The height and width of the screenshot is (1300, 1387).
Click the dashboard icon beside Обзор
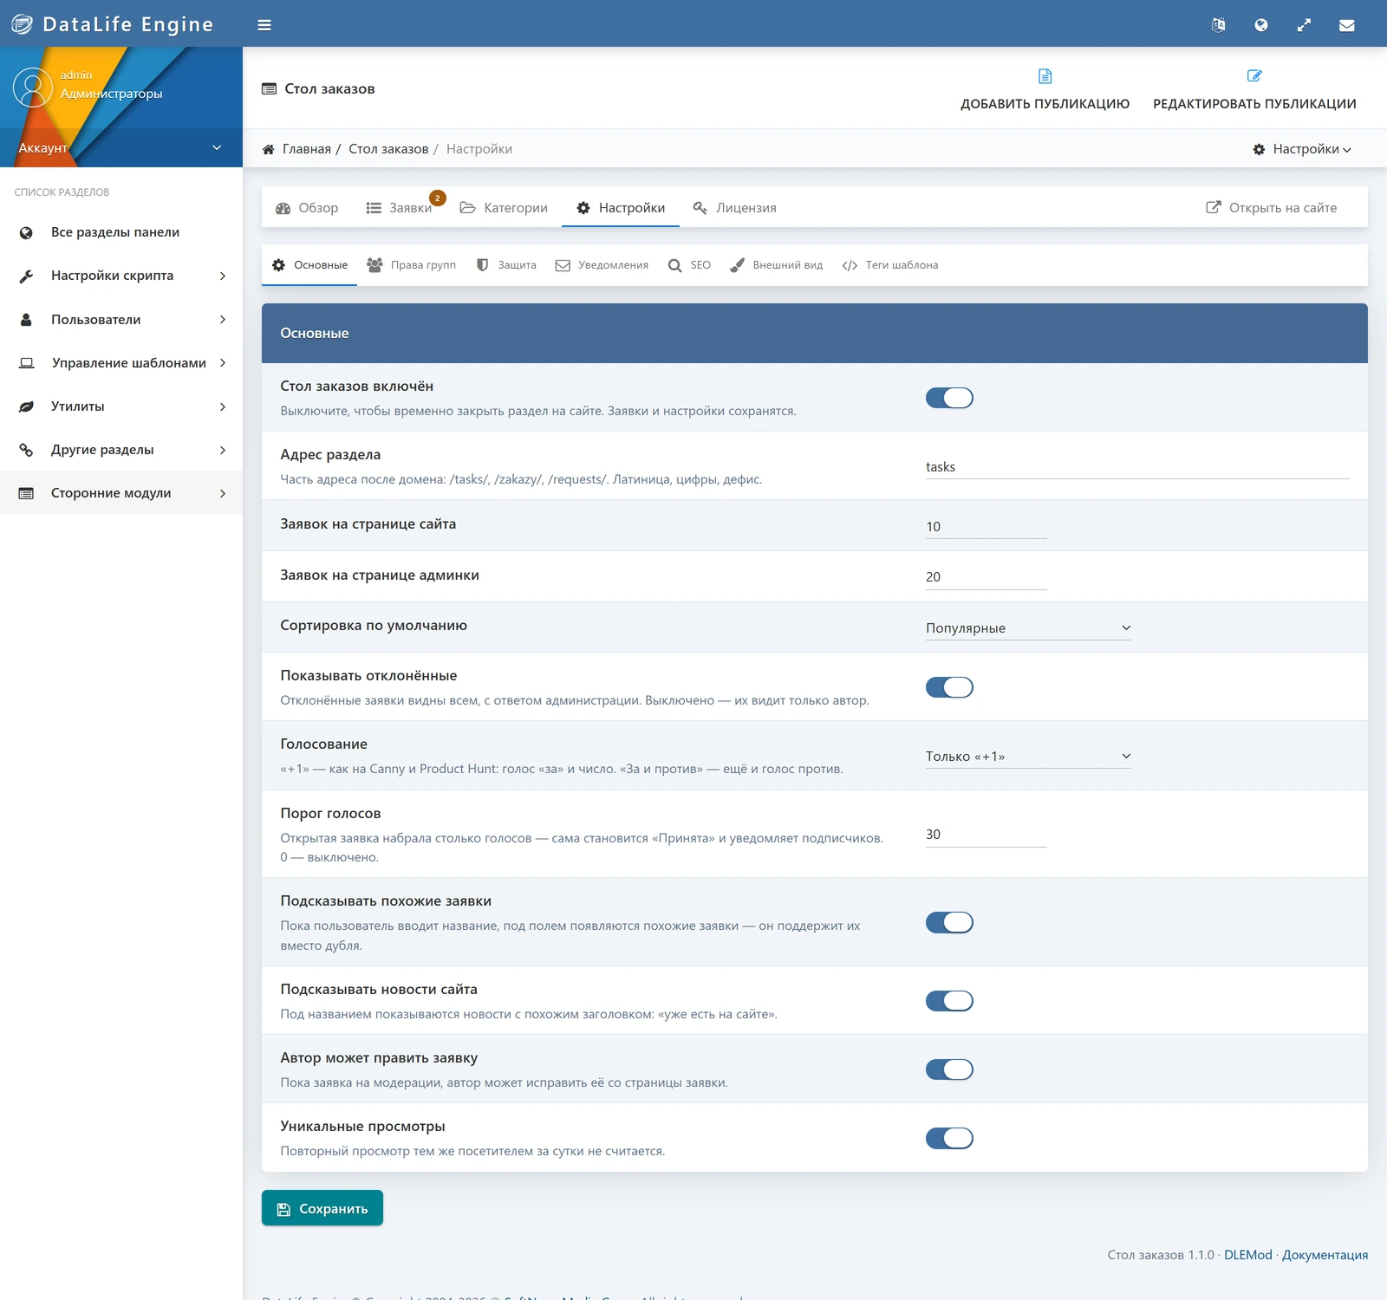(x=283, y=208)
